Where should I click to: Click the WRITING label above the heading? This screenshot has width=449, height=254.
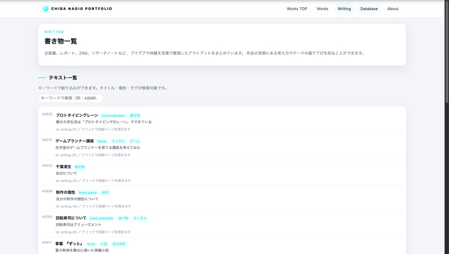[54, 32]
